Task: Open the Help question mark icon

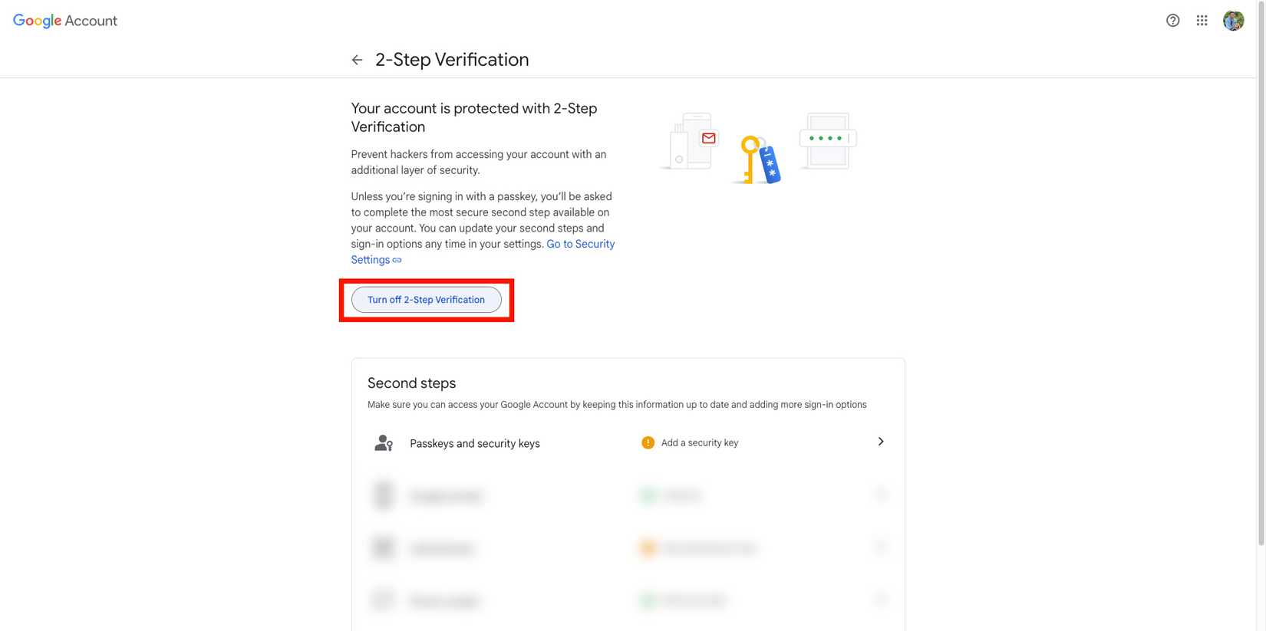Action: point(1172,21)
